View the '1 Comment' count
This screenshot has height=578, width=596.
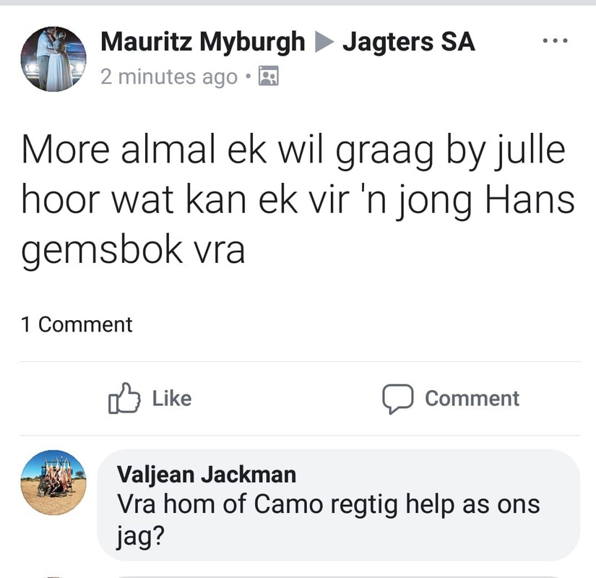pyautogui.click(x=77, y=324)
